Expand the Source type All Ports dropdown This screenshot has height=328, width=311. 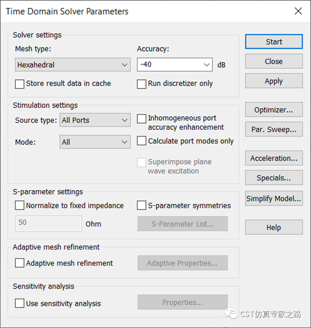(x=95, y=120)
